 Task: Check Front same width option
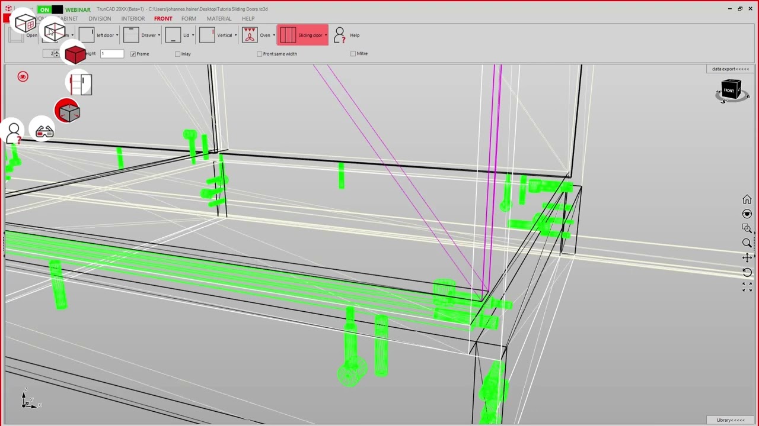pyautogui.click(x=259, y=54)
